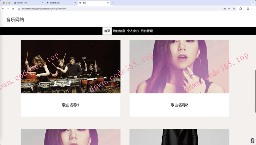Bookmark this page with star icon
This screenshot has height=145, width=256.
coord(234,9)
